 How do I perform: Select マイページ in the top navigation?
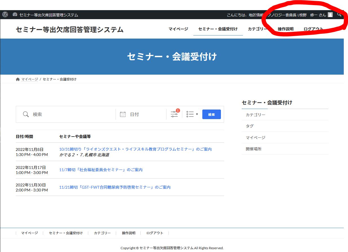(178, 29)
